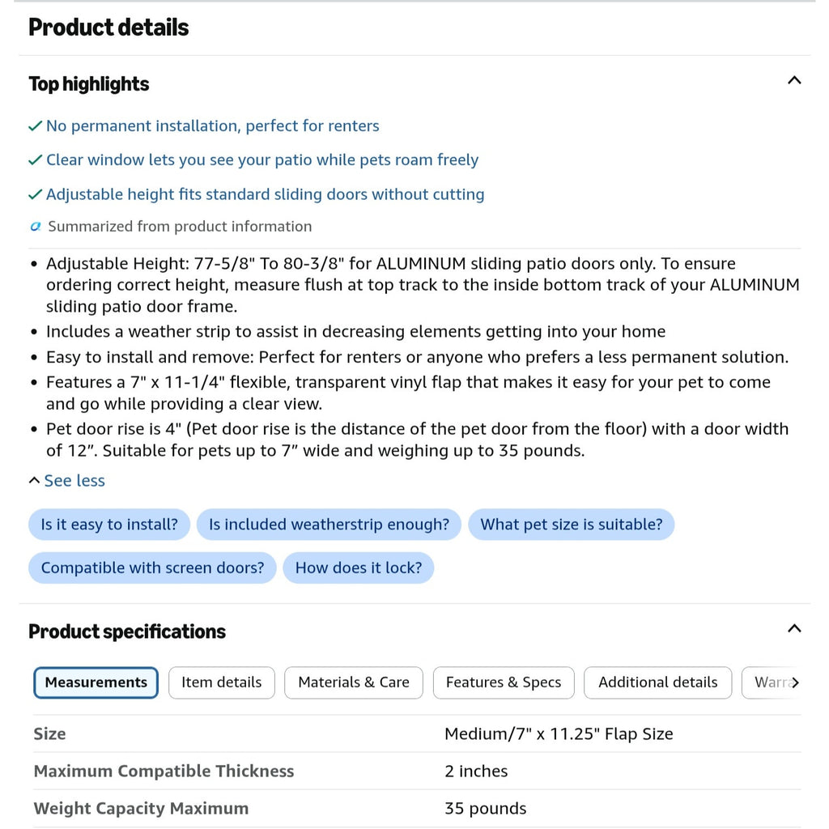Screen dimensions: 829x829
Task: Click the checkmark beside the No permanent installation highlight
Action: pyautogui.click(x=35, y=125)
